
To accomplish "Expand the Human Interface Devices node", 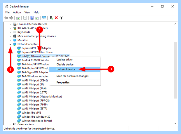I will pos(10,24).
